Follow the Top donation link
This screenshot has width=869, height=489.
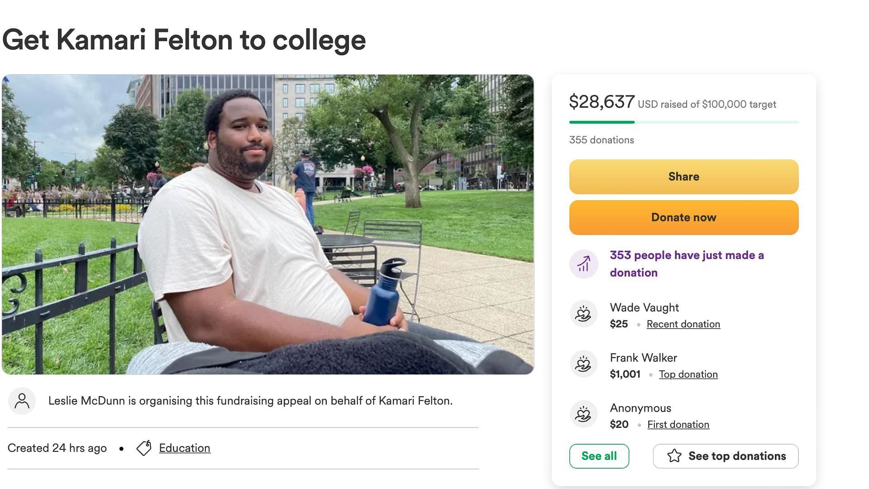688,374
